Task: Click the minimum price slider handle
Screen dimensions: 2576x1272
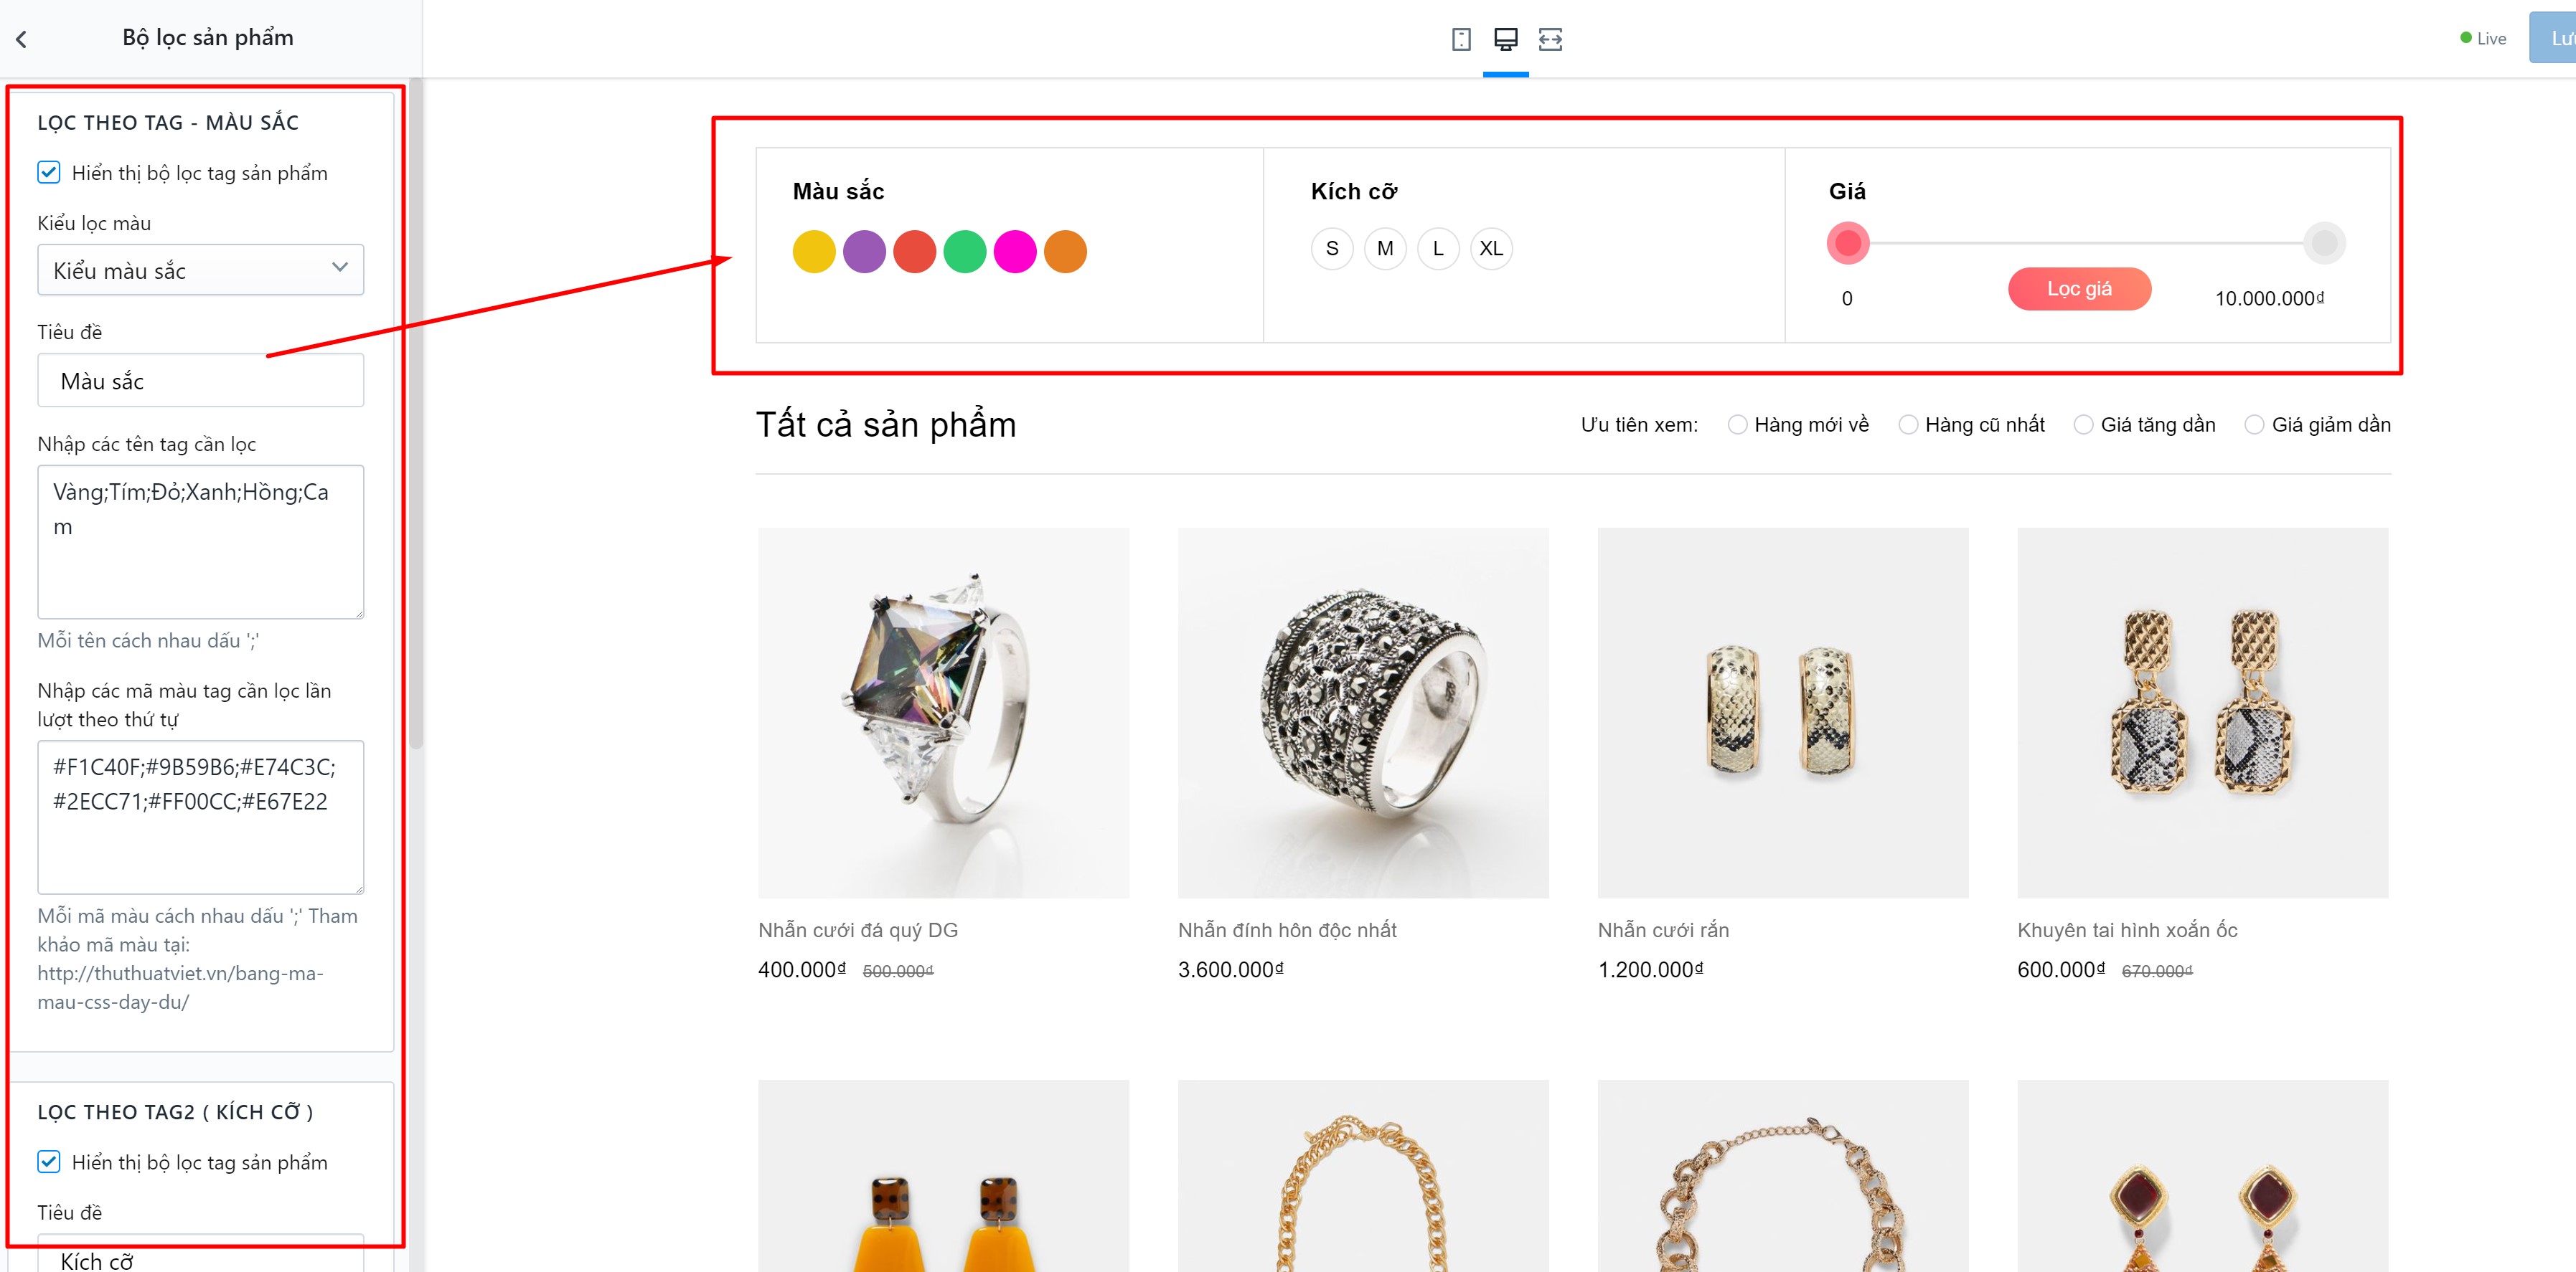Action: [x=1848, y=243]
